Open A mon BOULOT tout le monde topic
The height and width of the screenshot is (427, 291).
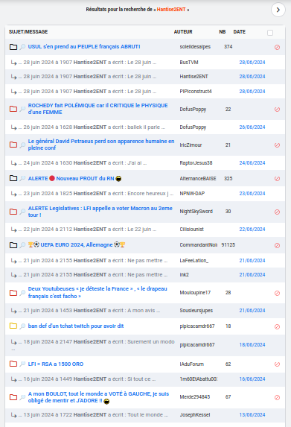point(98,397)
